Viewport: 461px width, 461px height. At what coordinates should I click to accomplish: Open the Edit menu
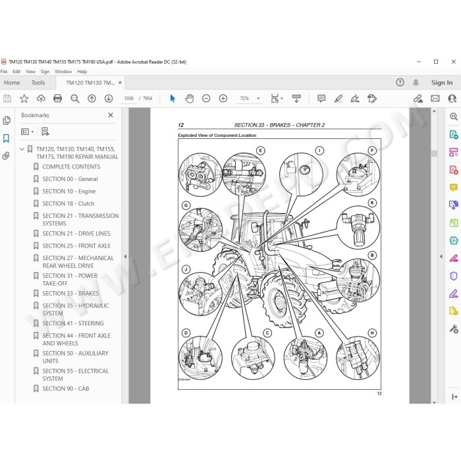pos(16,71)
